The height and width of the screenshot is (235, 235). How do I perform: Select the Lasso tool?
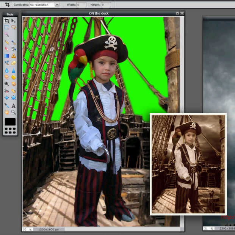(14, 28)
